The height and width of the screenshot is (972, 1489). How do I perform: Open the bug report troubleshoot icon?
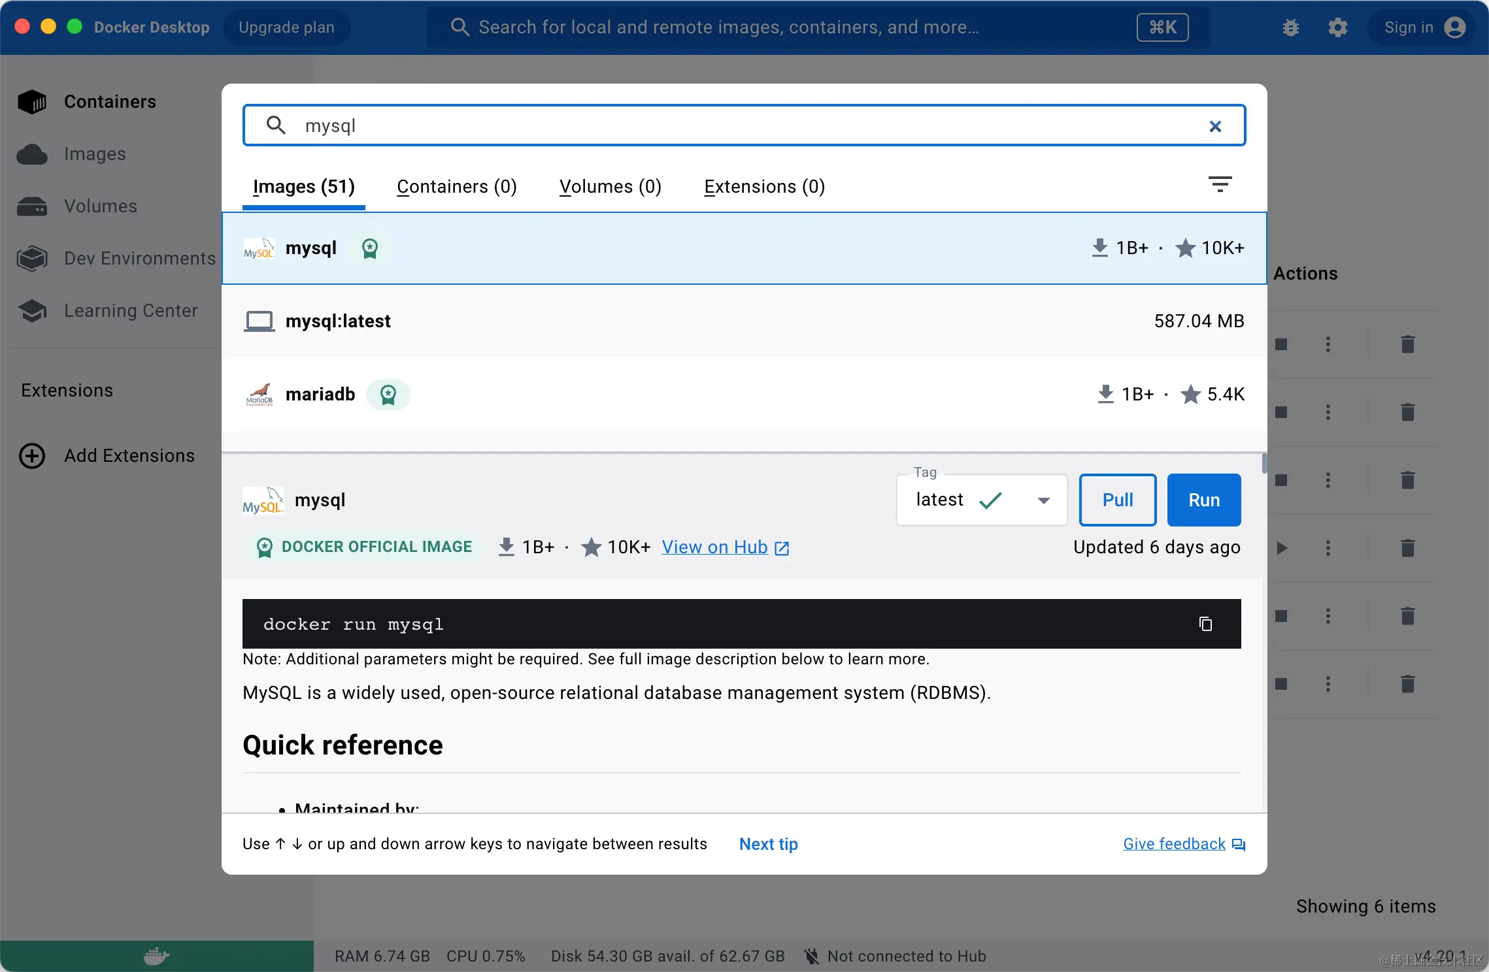(x=1290, y=27)
